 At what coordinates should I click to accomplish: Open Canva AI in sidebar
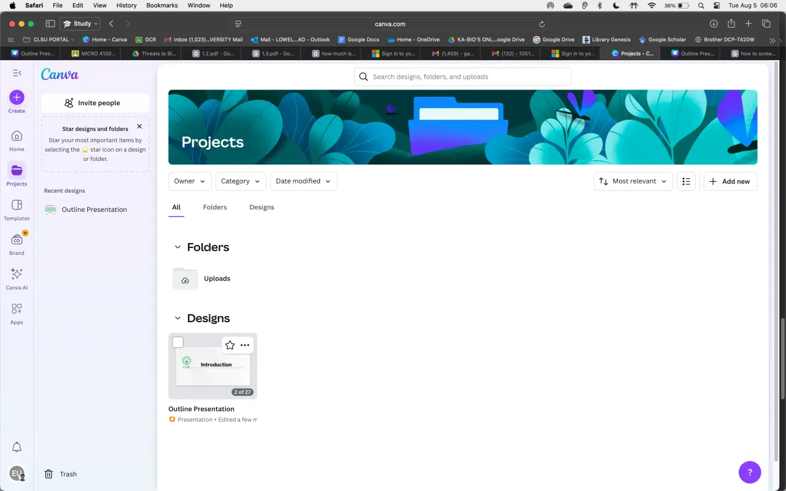pyautogui.click(x=17, y=279)
